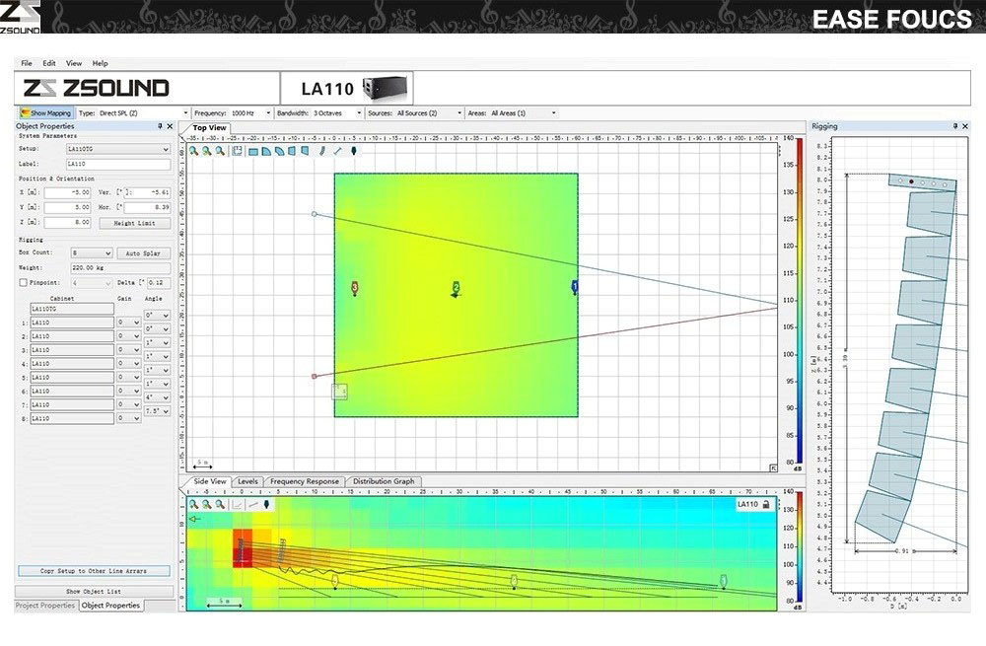Switch to the Levels tab
Viewport: 986px width, 646px height.
247,481
